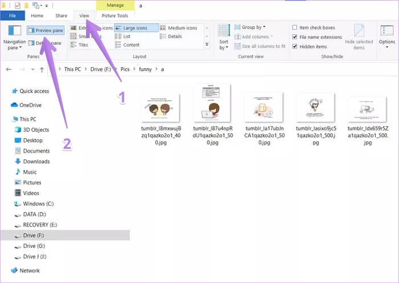Open OneDrive in navigation pane
Screen dimensions: 399x283
[x=26, y=105]
